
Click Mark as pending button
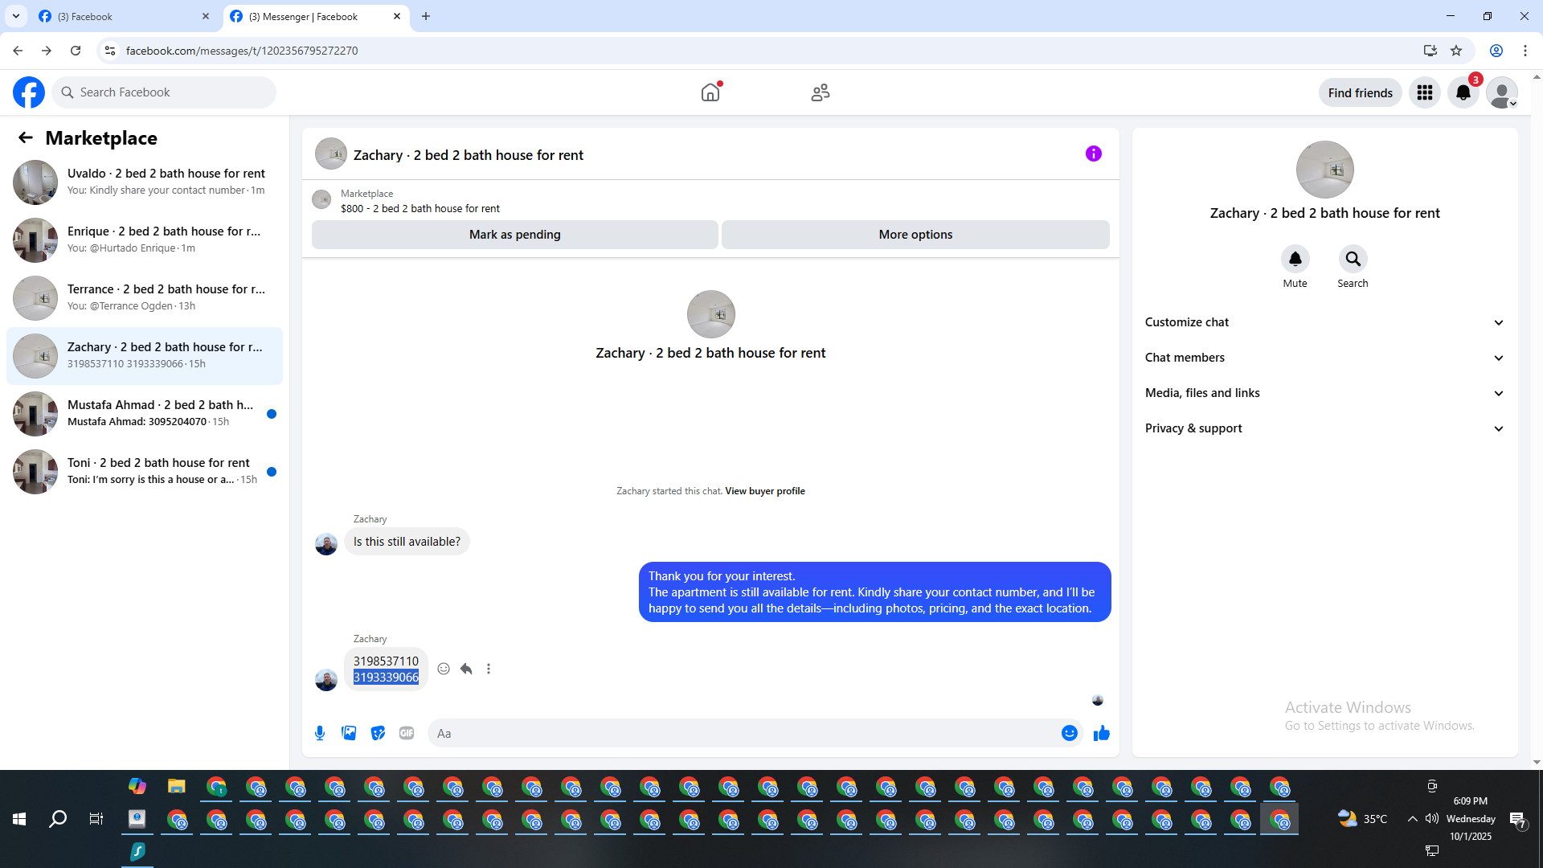[515, 235]
